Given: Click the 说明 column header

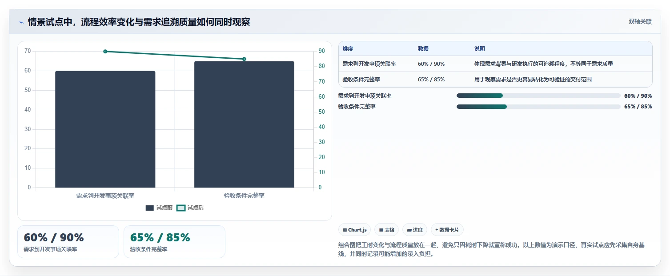Looking at the screenshot, I should click(480, 49).
